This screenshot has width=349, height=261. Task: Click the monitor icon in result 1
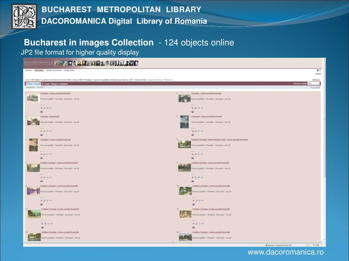pos(45,108)
